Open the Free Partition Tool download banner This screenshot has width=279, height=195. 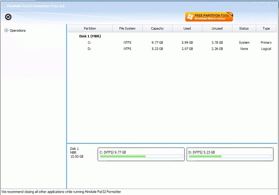click(x=209, y=17)
